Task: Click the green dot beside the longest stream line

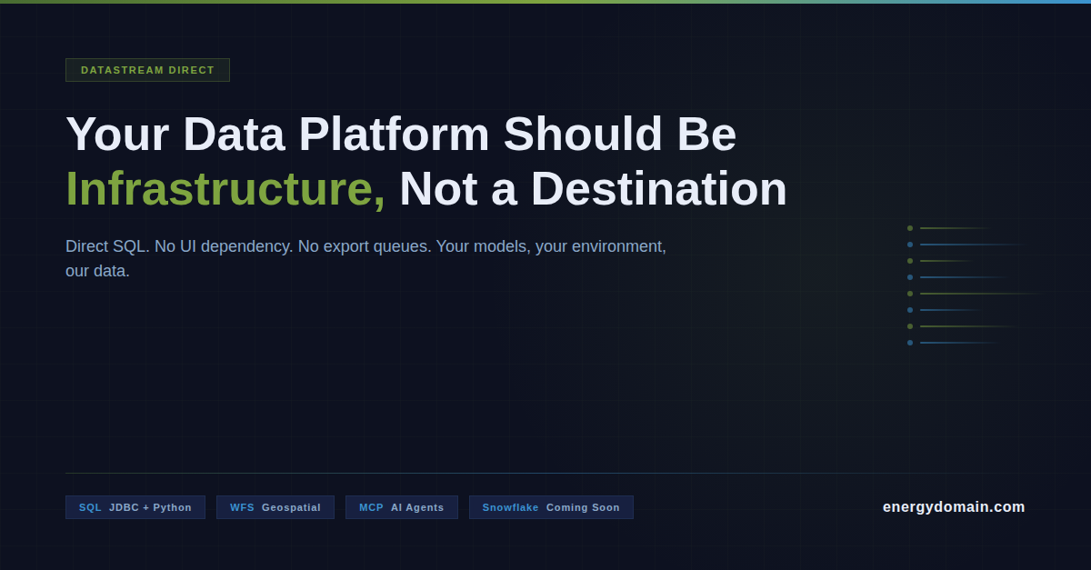Action: point(910,293)
